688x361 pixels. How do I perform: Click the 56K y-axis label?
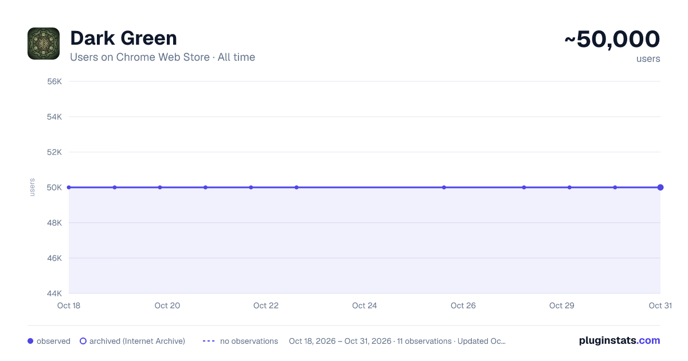pos(54,81)
